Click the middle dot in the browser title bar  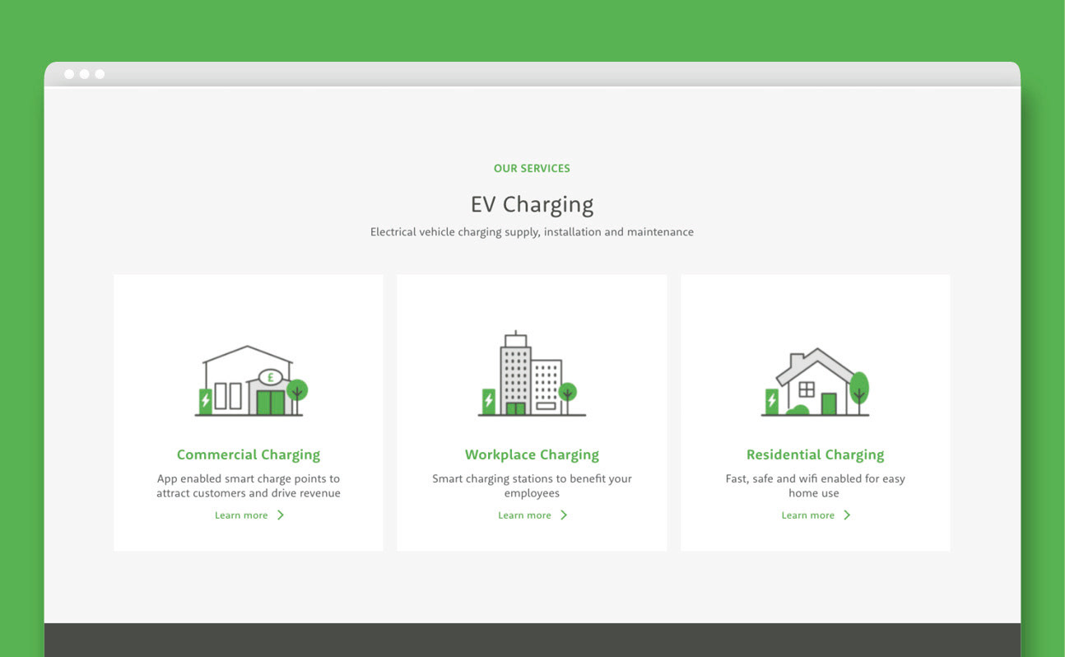tap(84, 74)
